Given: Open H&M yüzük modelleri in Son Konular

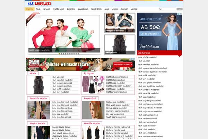Looking at the screenshot, I should (x=147, y=57).
